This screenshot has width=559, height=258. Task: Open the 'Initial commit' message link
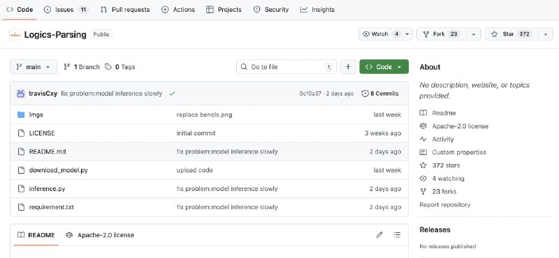(x=196, y=133)
